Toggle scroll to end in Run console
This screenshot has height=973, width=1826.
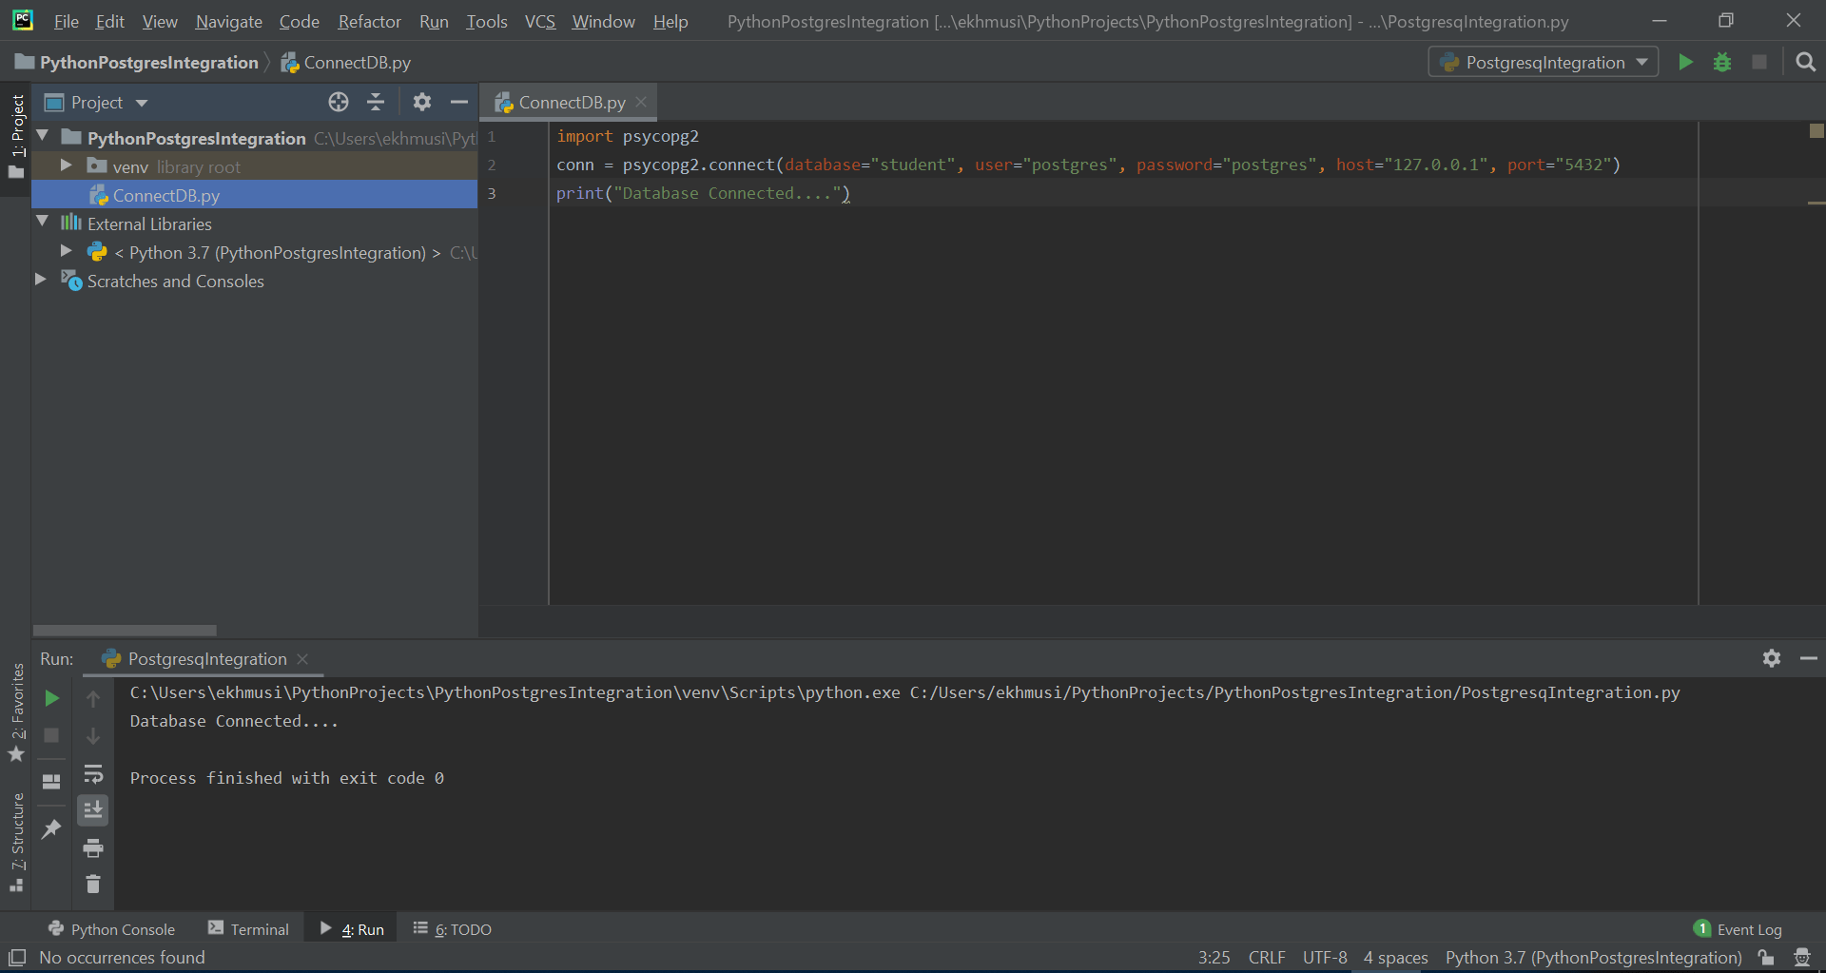pos(93,810)
